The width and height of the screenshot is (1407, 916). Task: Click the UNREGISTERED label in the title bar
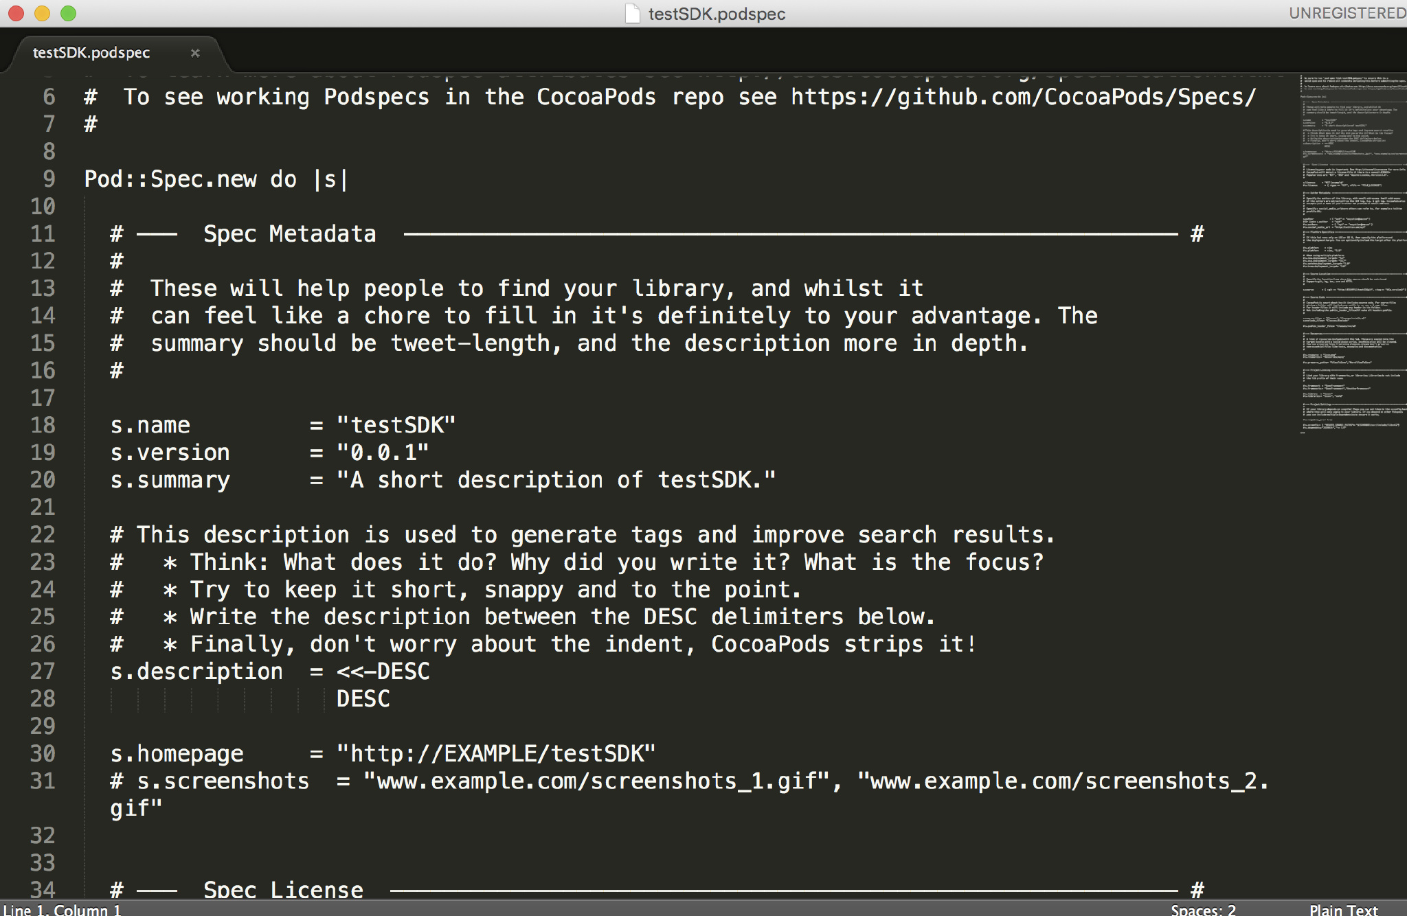[x=1347, y=13]
